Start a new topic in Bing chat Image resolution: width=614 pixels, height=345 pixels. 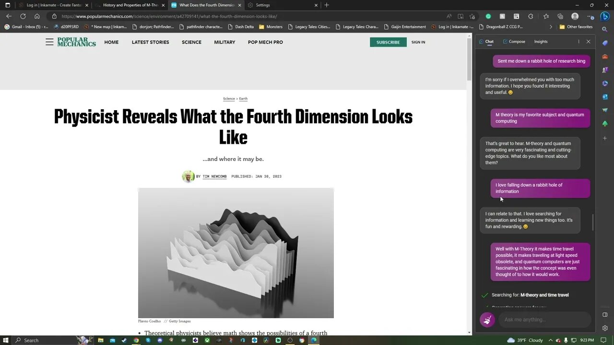point(487,320)
